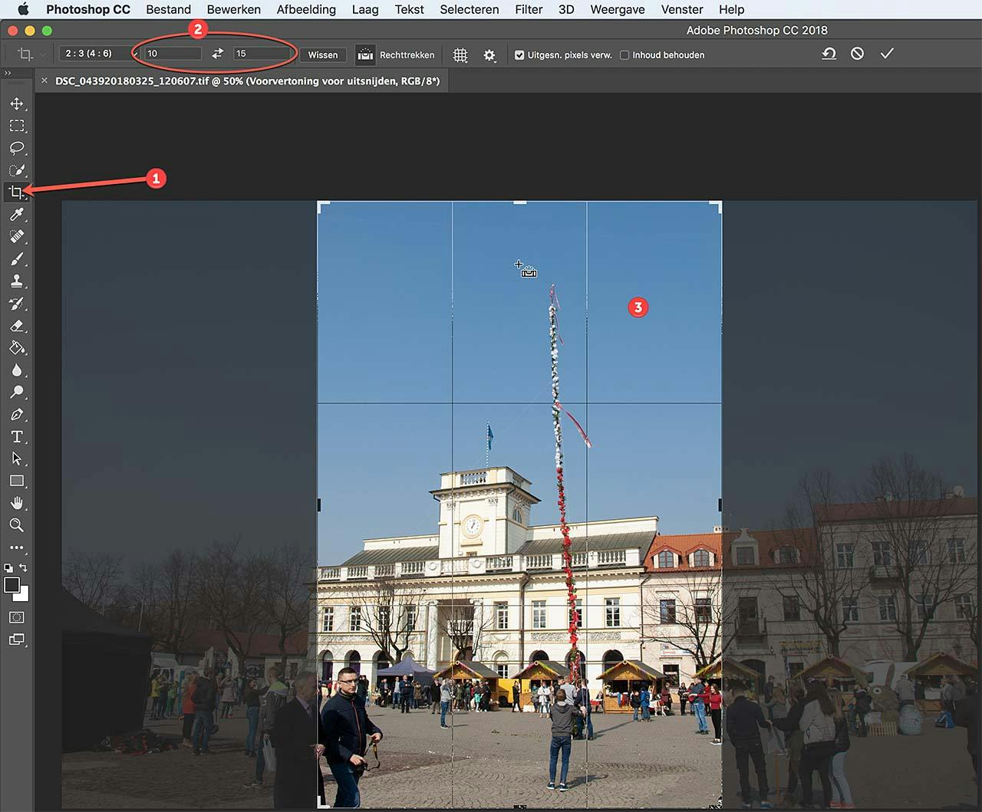Viewport: 982px width, 812px height.
Task: Swap foreground and background colors
Action: coord(24,568)
